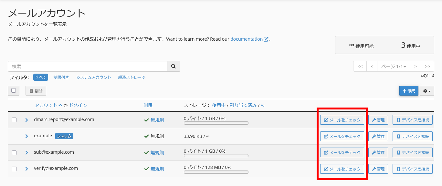Check the checkbox for dmarc.report@example.com row
Image resolution: width=442 pixels, height=186 pixels.
[14, 119]
